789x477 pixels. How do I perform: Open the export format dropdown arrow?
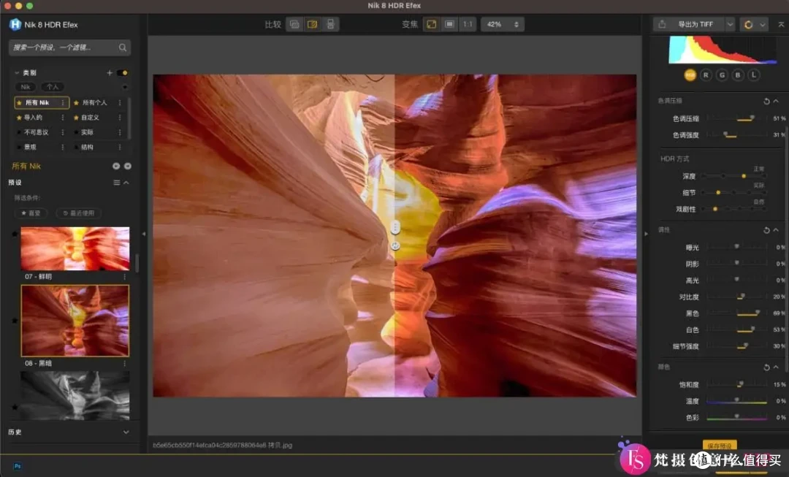point(730,24)
